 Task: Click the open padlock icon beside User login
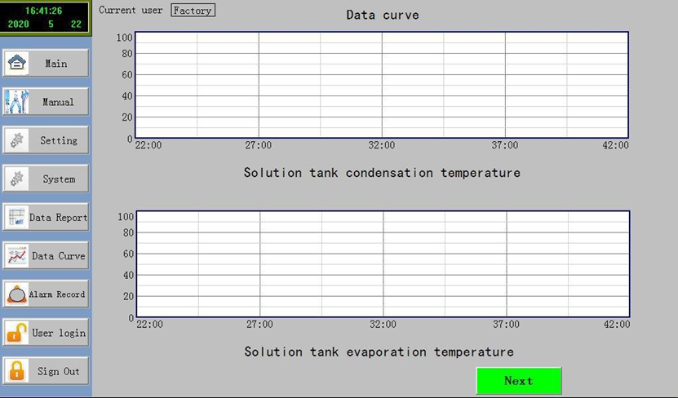[17, 333]
